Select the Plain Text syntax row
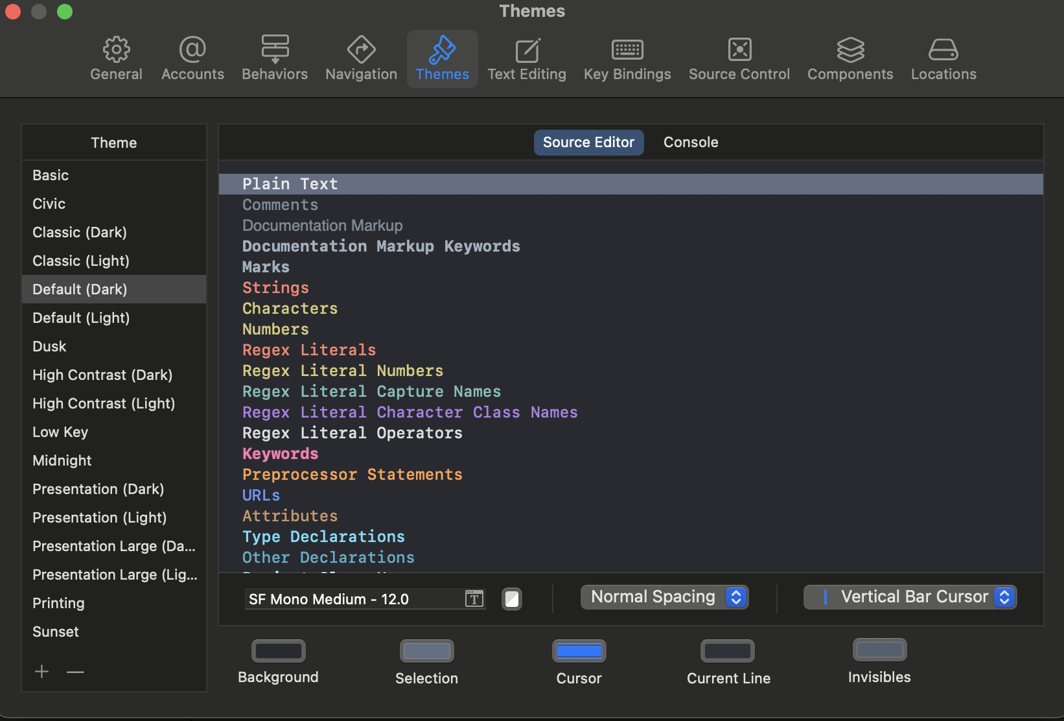 coord(631,184)
